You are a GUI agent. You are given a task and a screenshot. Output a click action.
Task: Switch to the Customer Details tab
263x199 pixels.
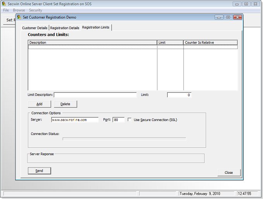point(35,28)
